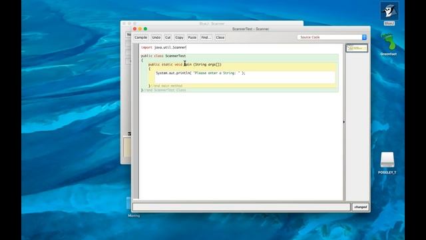This screenshot has width=426, height=240.
Task: Click the System.out.println statement line
Action: [x=200, y=73]
